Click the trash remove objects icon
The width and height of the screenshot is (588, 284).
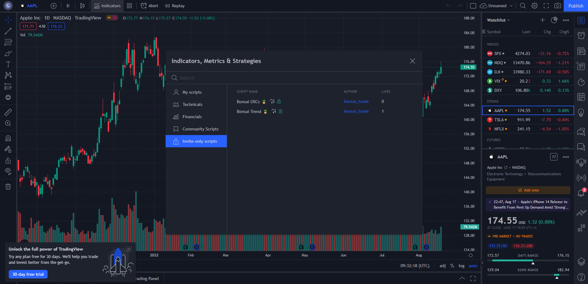point(8,187)
